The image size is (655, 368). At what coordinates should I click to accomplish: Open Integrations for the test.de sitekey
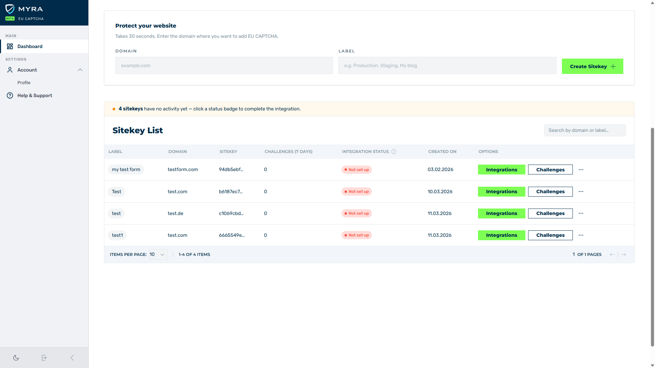501,213
